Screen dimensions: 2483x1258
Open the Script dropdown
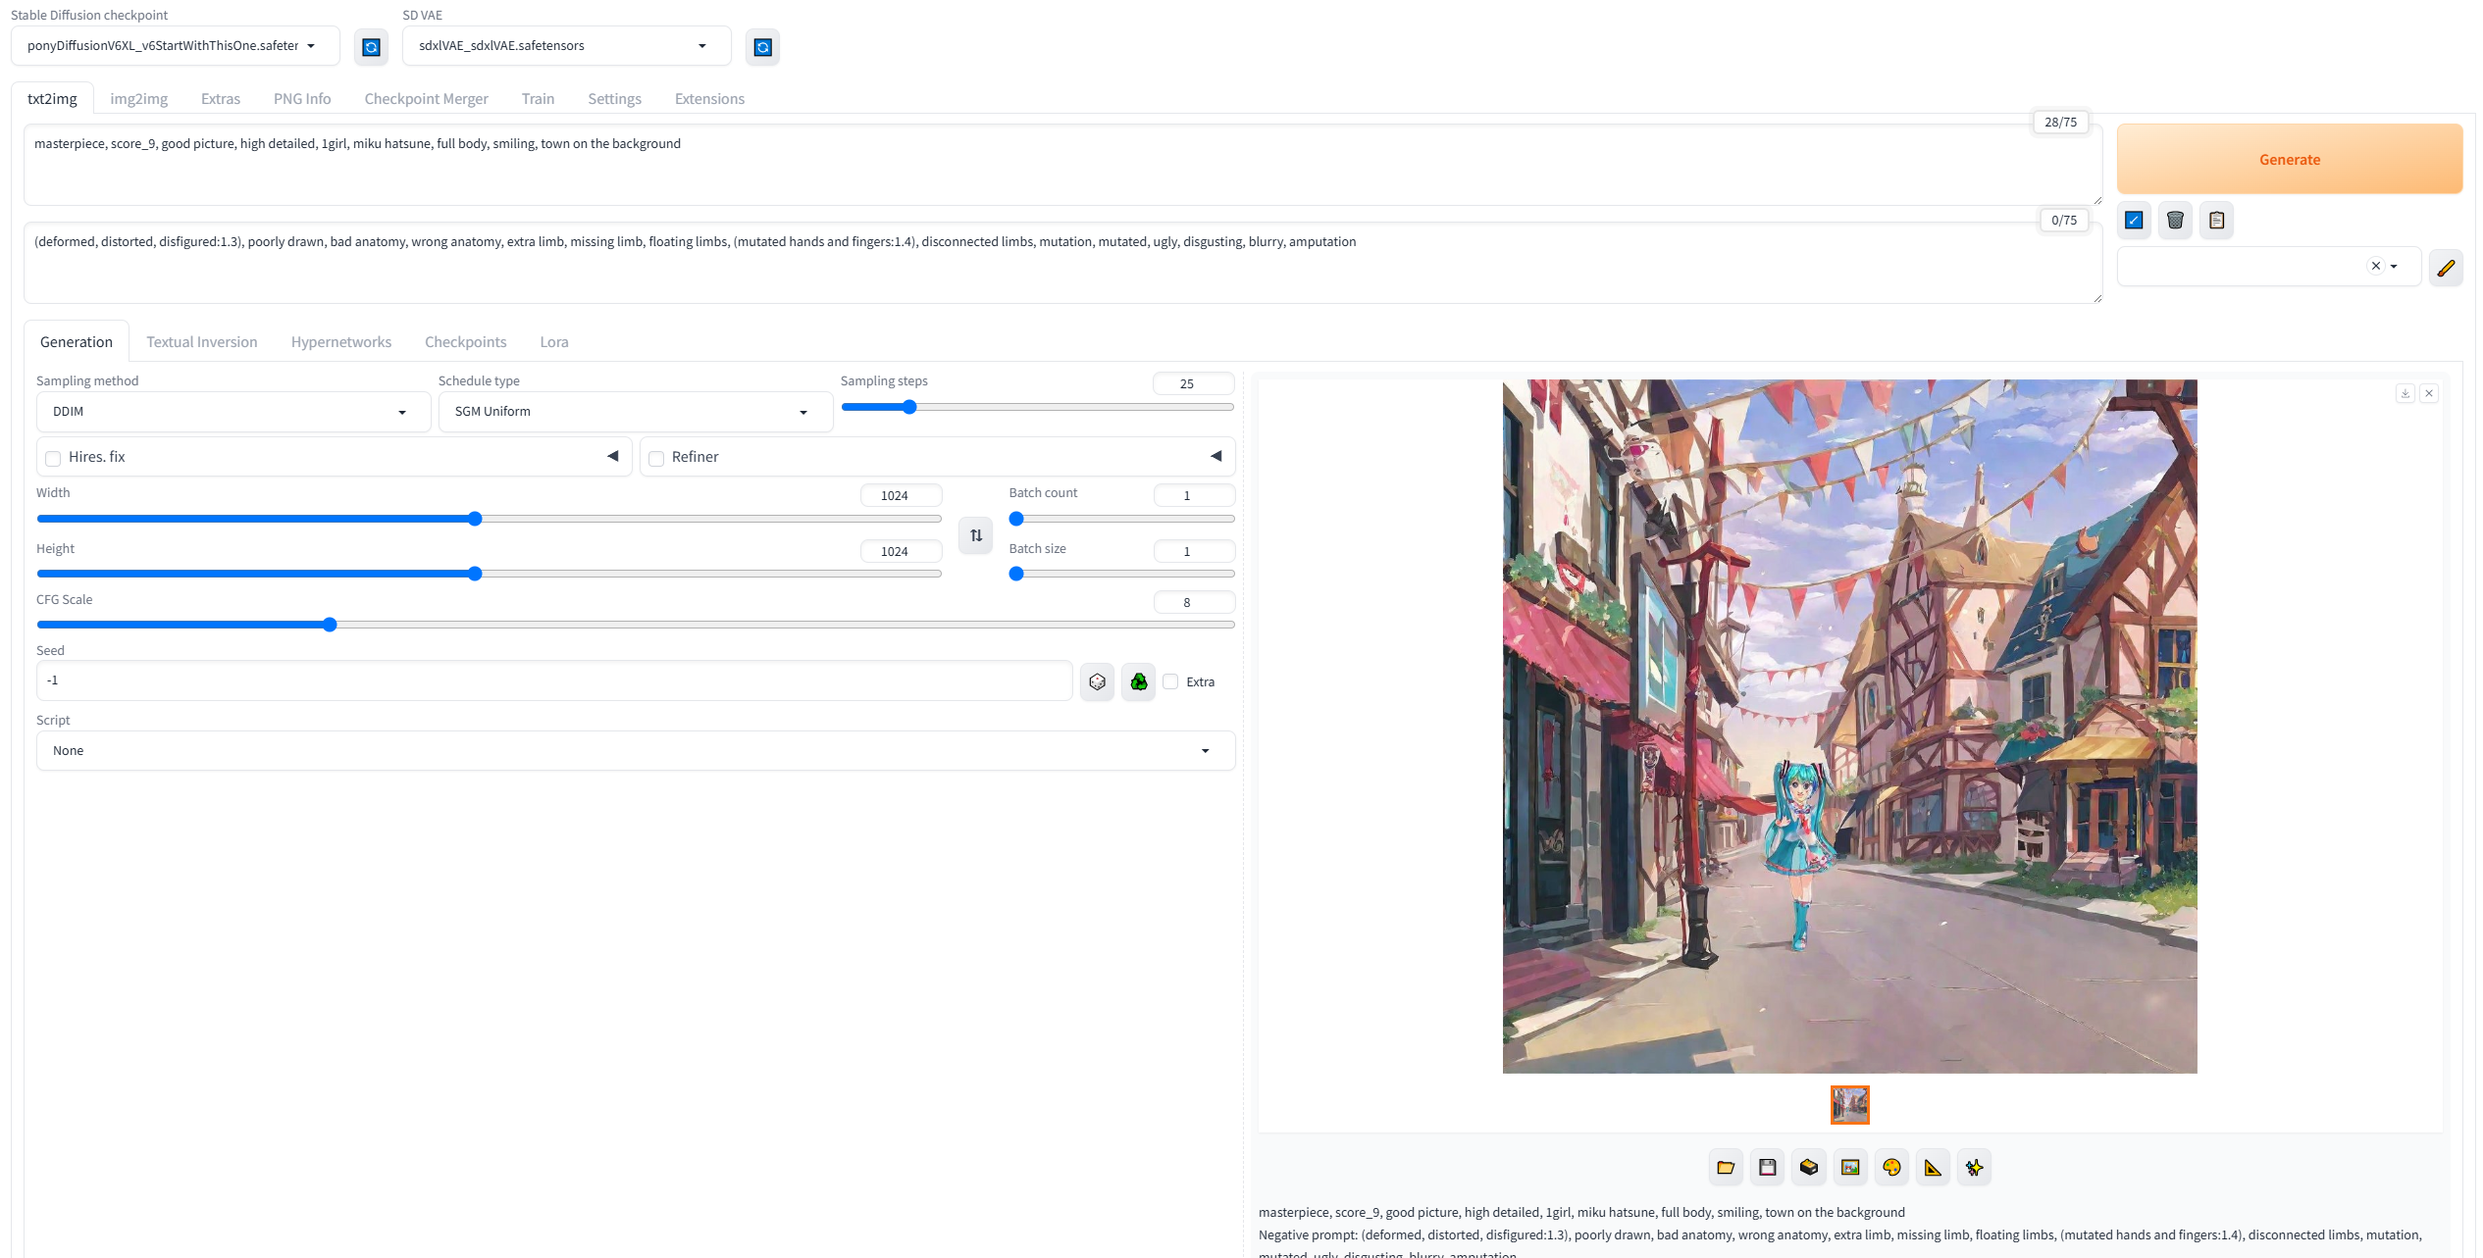tap(636, 751)
